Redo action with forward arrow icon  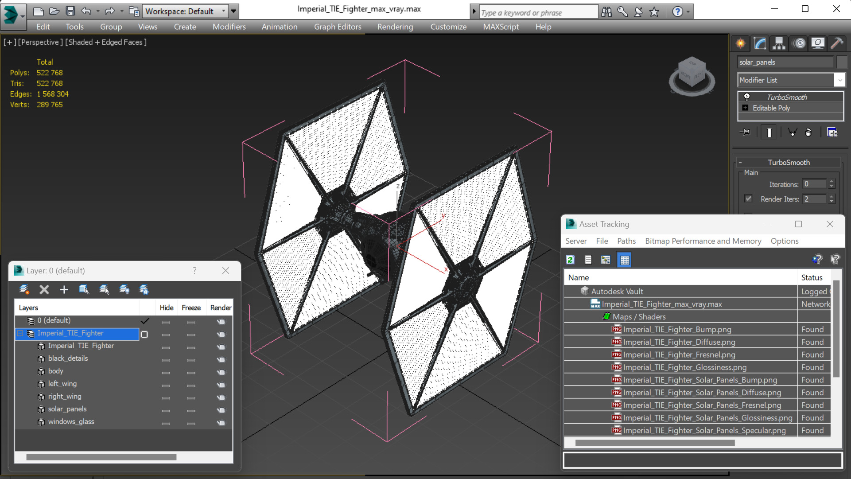tap(110, 11)
